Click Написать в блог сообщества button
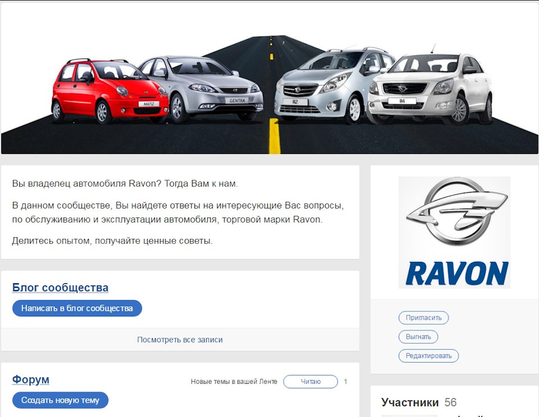The image size is (539, 417). coord(77,308)
